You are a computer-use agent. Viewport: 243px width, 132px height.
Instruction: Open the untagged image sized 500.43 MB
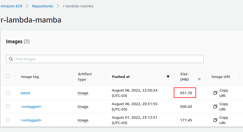click(31, 106)
